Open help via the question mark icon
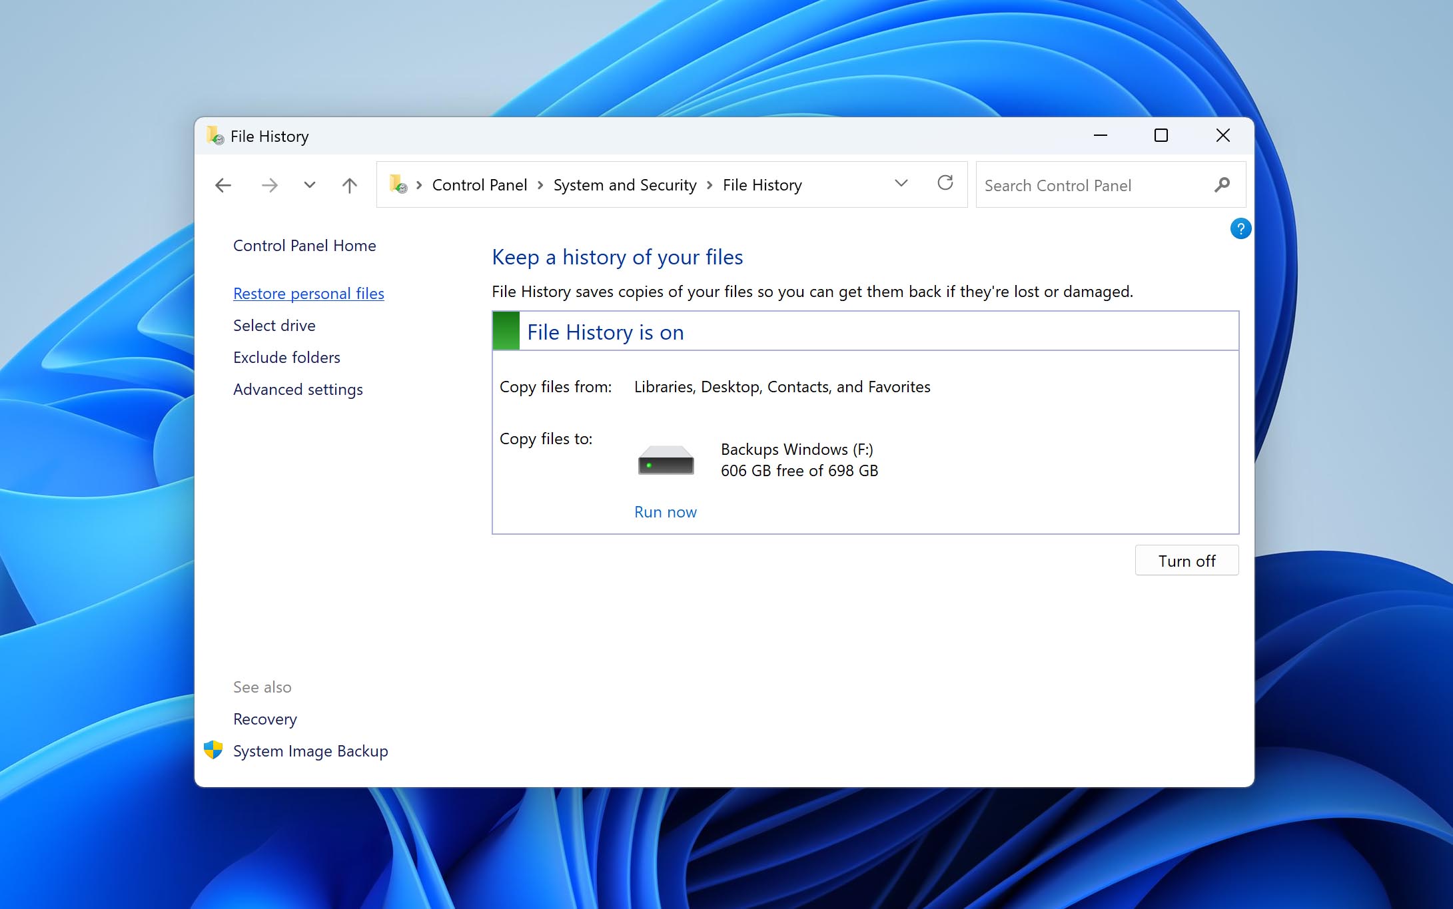 coord(1240,228)
